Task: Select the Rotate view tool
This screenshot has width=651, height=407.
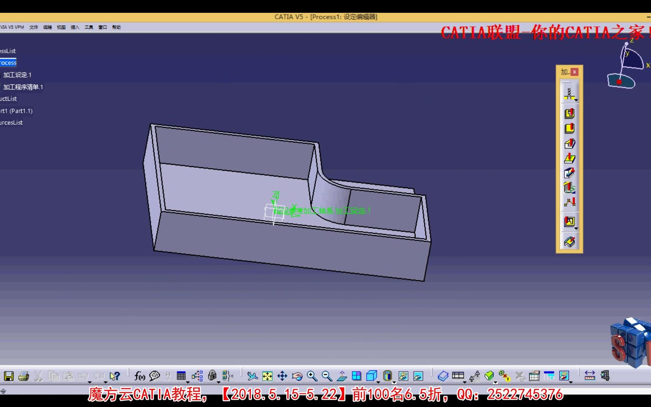Action: (297, 376)
